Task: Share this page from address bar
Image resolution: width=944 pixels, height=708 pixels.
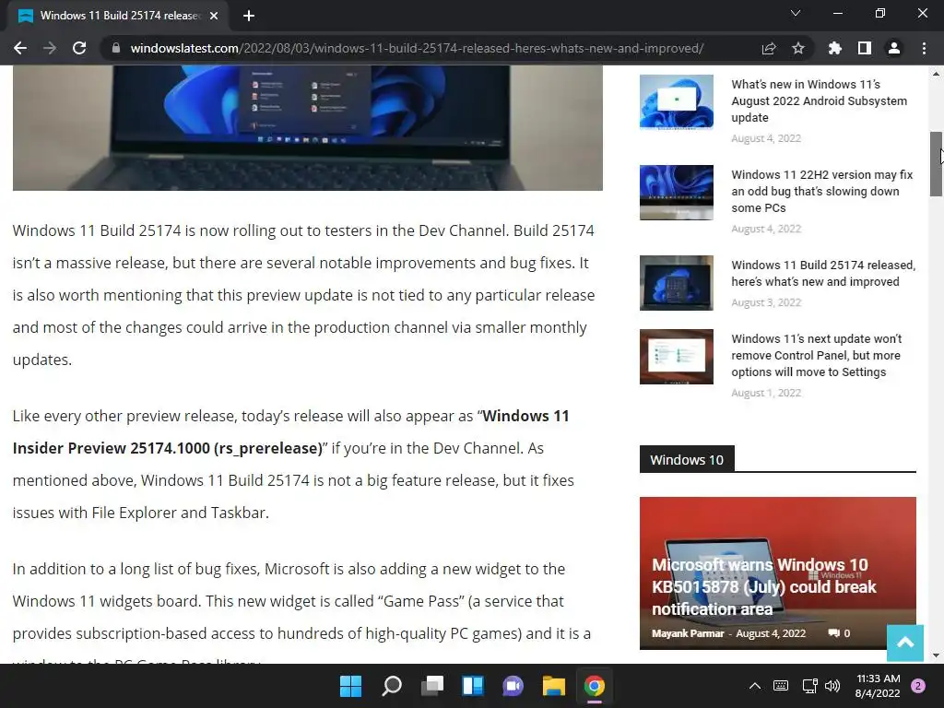Action: [769, 48]
